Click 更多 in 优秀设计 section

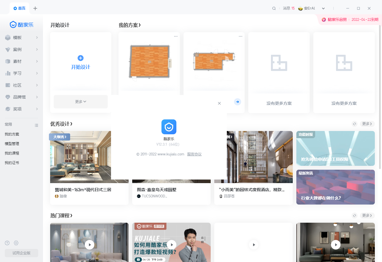tap(367, 124)
